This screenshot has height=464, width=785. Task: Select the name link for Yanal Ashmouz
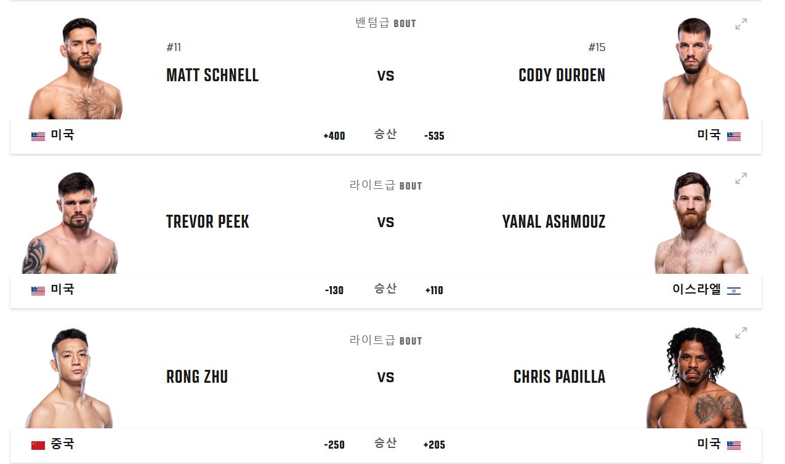pos(553,222)
